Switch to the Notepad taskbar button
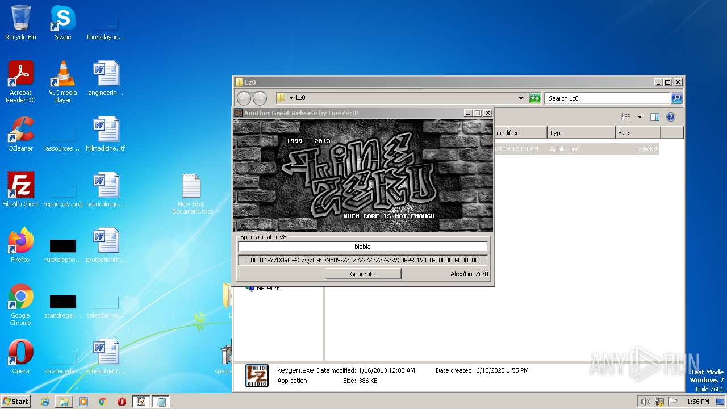 (x=161, y=402)
